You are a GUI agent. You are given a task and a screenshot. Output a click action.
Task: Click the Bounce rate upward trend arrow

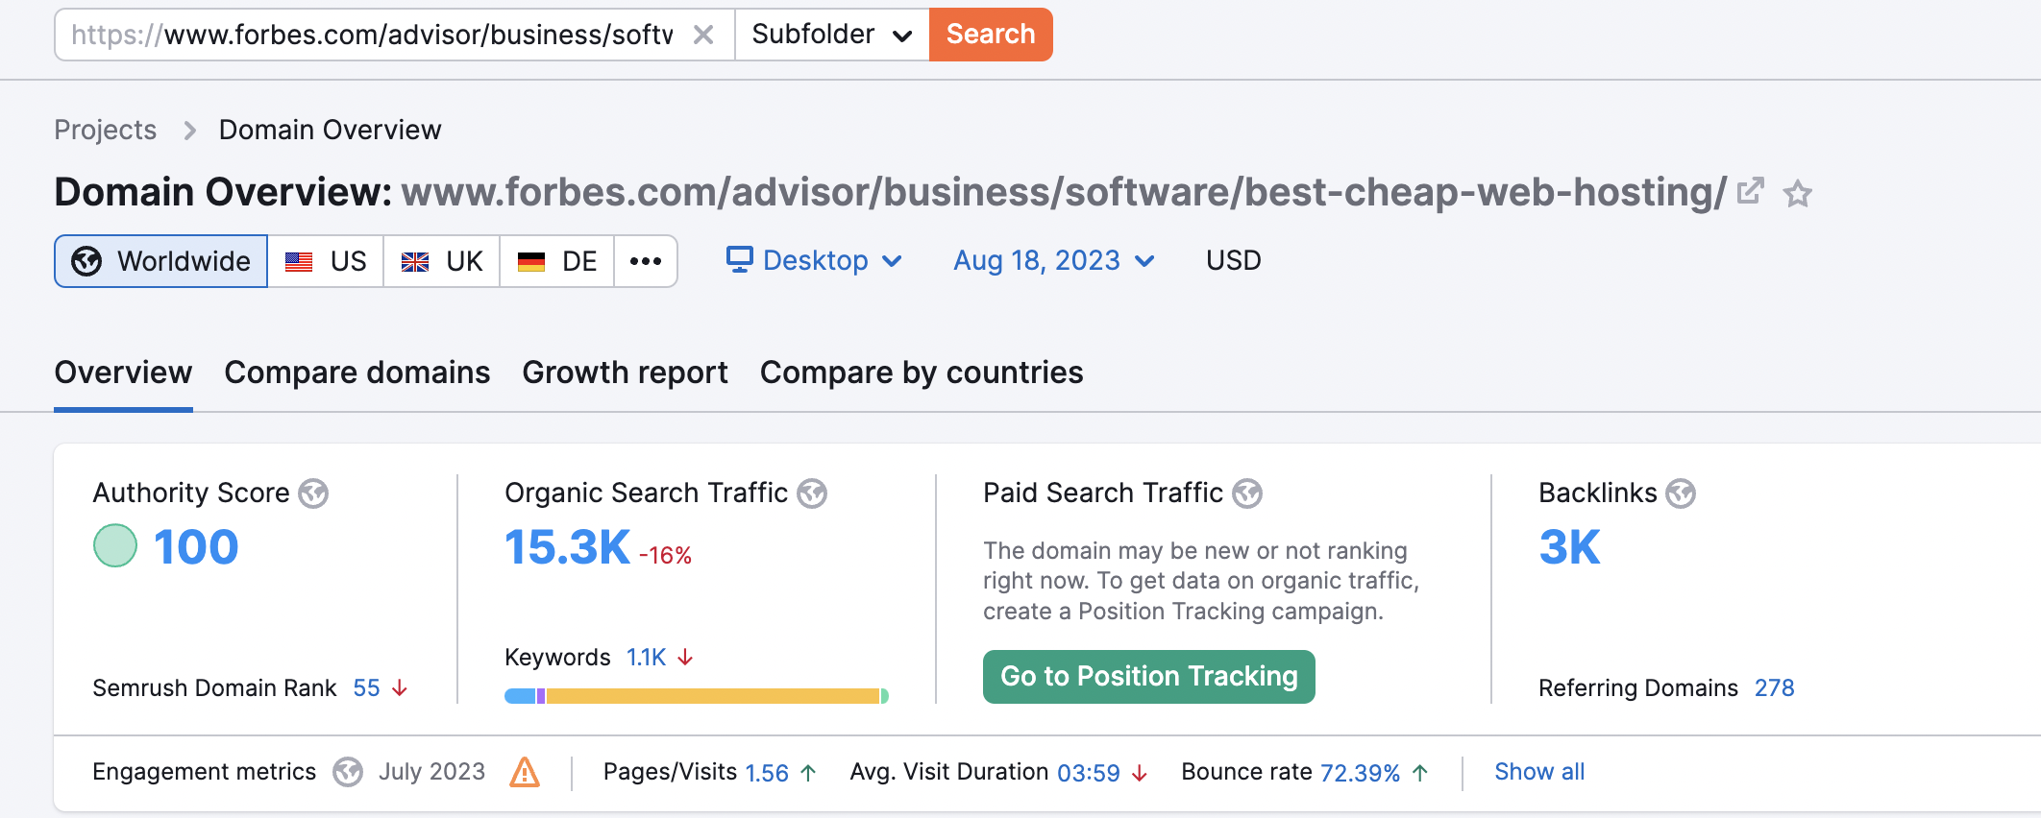coord(1420,773)
